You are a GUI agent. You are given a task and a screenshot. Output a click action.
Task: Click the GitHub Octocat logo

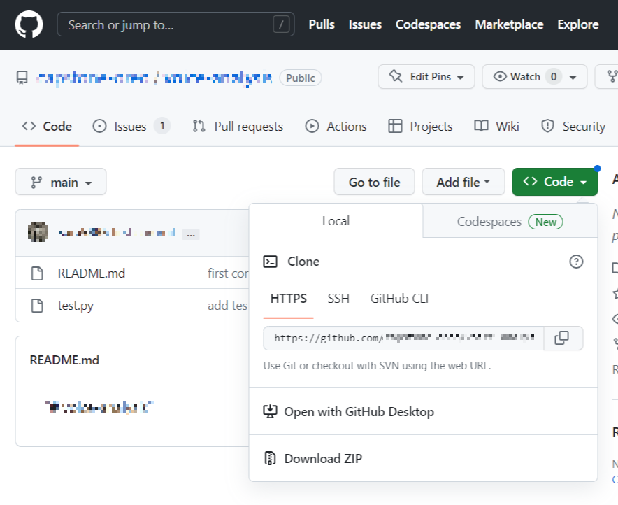[29, 24]
